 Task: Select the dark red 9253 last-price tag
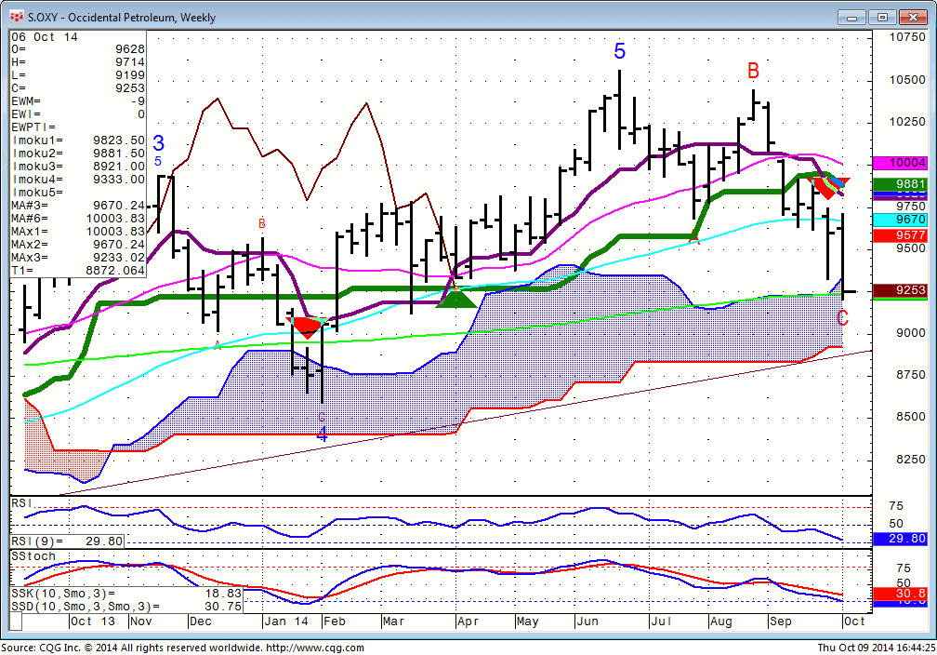coord(900,290)
